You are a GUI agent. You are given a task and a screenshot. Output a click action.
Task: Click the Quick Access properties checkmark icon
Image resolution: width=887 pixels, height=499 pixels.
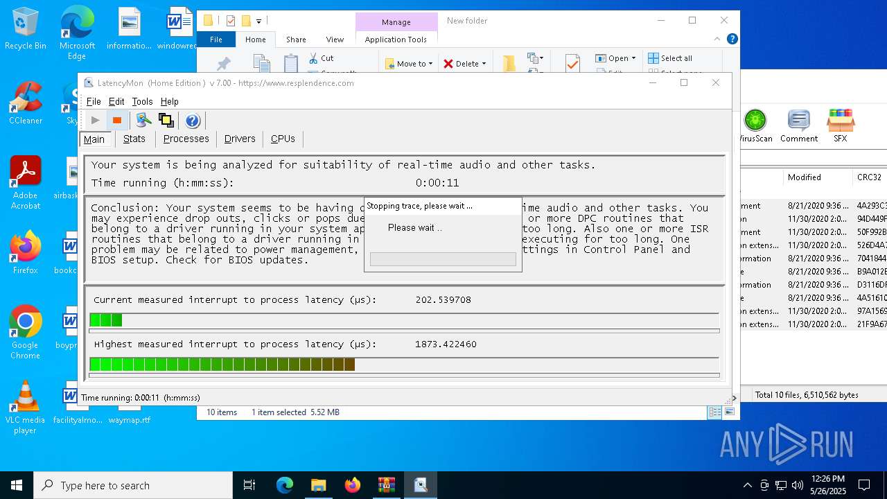tap(231, 21)
